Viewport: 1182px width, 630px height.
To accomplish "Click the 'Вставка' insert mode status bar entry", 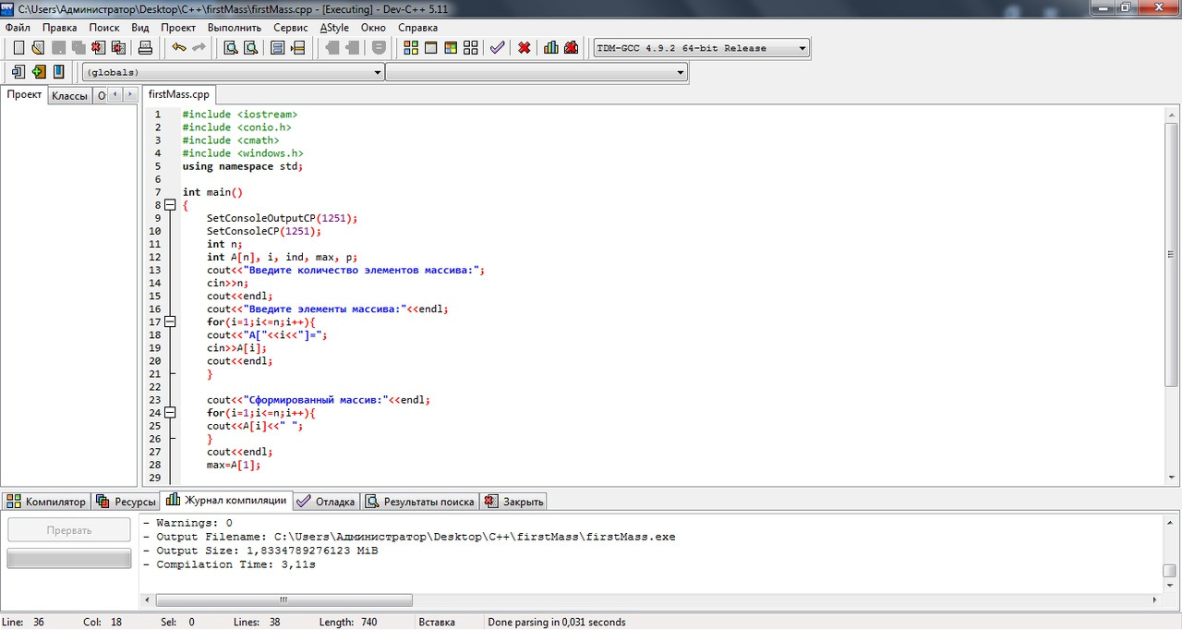I will [x=437, y=622].
